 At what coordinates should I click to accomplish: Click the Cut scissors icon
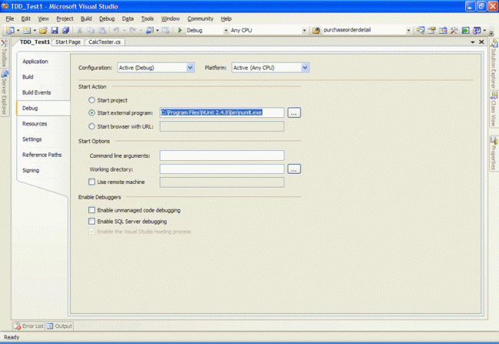coord(80,30)
